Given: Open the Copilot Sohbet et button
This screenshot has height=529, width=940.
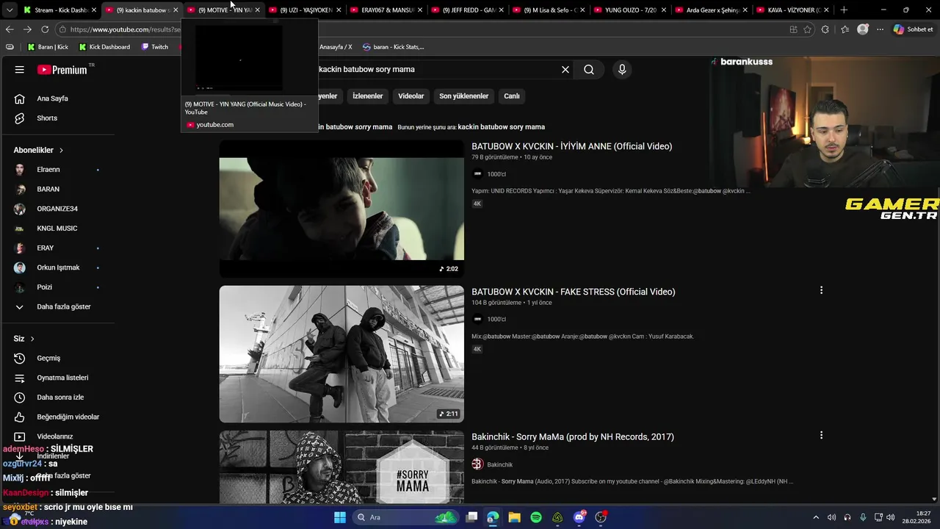Looking at the screenshot, I should [x=914, y=29].
